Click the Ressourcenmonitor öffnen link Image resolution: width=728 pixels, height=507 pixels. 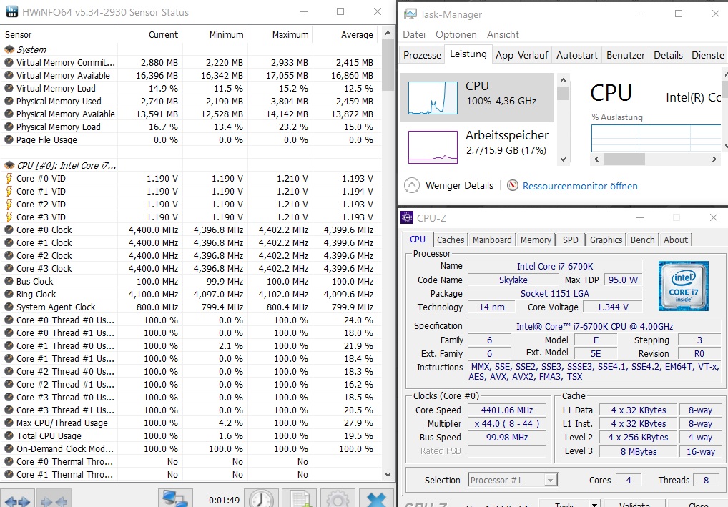(x=580, y=186)
